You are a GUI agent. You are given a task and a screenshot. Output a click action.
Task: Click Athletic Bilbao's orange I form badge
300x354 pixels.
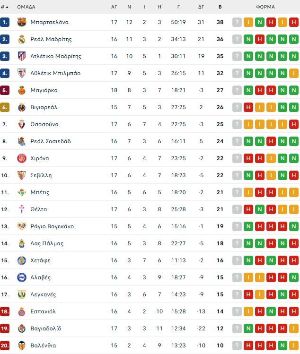click(x=294, y=73)
